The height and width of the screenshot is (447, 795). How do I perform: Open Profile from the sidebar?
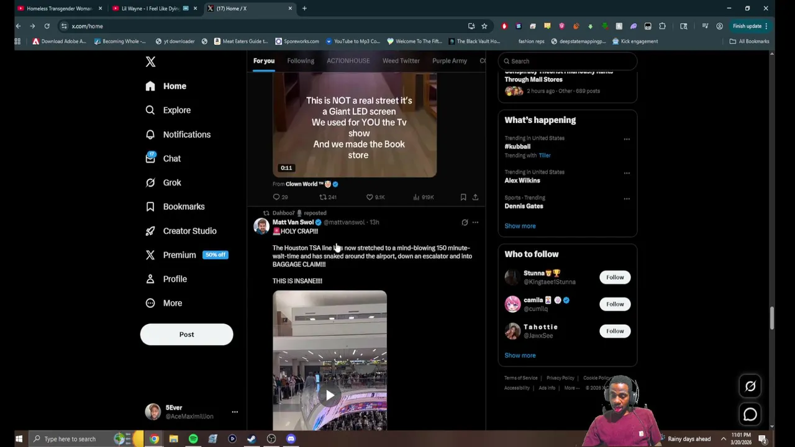click(x=166, y=279)
